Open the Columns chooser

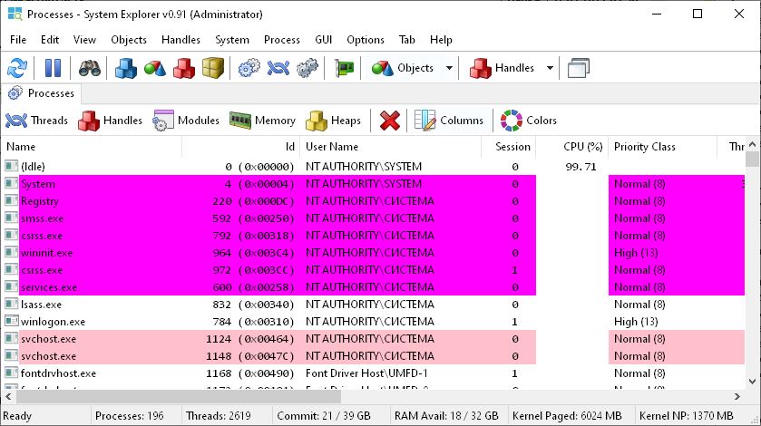click(x=449, y=121)
